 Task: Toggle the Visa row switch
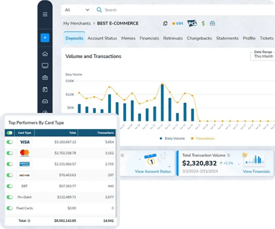[10, 142]
